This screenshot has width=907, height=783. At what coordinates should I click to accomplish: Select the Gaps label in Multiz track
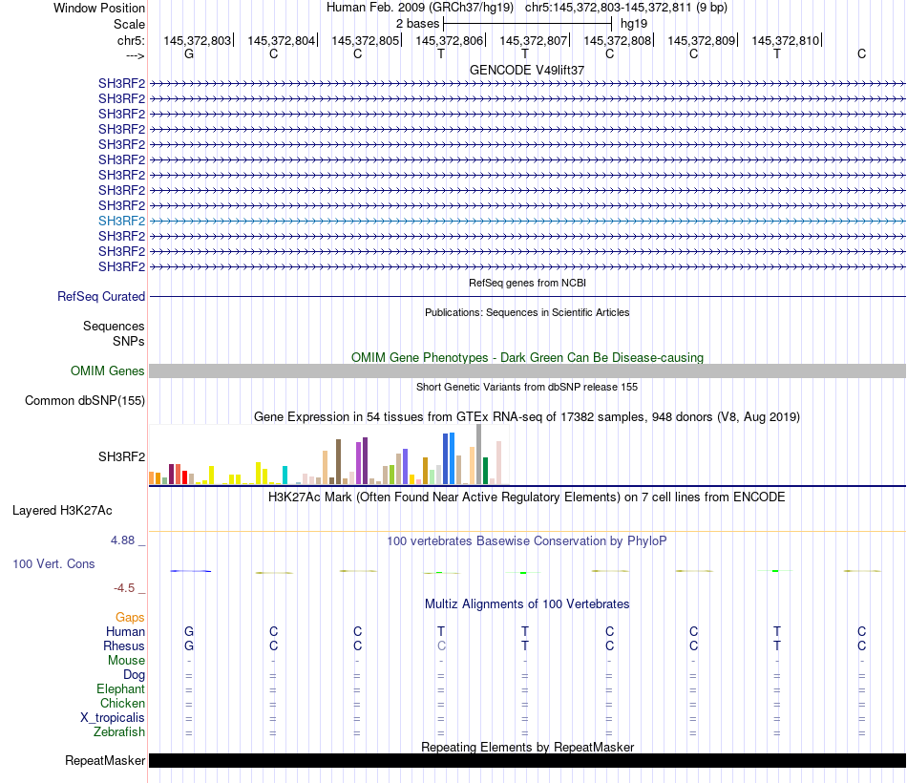coord(130,618)
